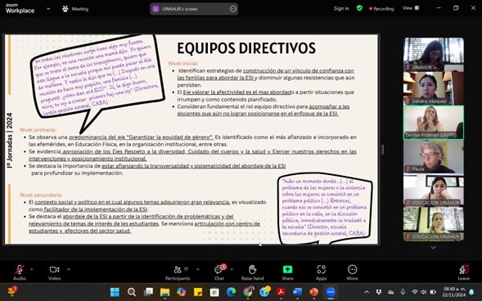Click the green encryption shield icon
This screenshot has width=482, height=301.
click(x=359, y=8)
